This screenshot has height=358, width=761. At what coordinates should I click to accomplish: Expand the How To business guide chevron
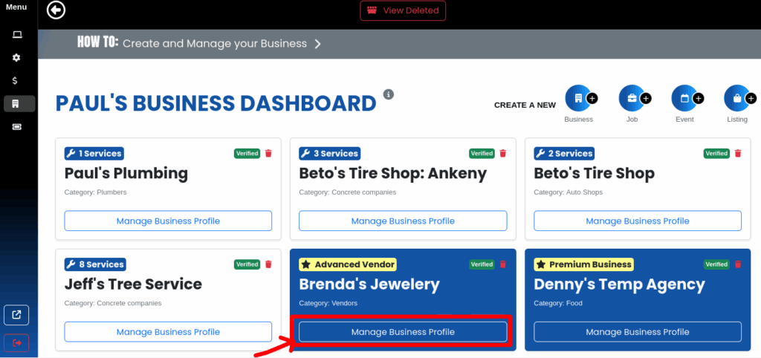pos(318,44)
